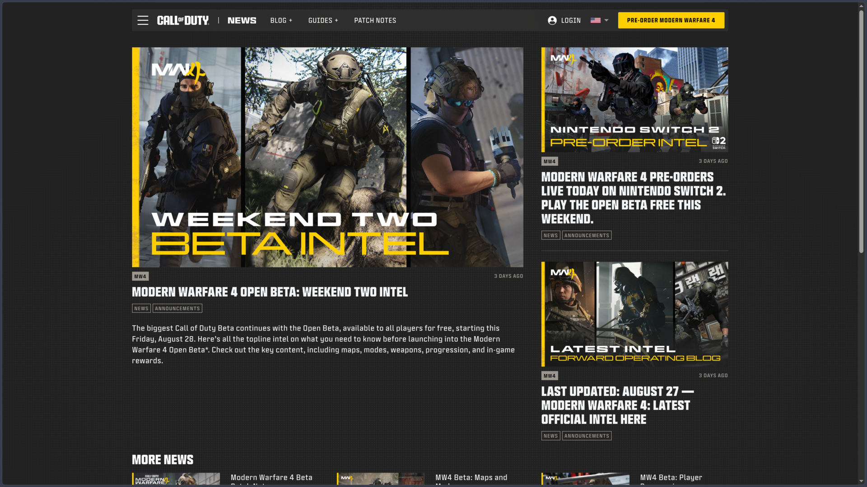Viewport: 867px width, 487px height.
Task: Click the MW4 tag under Latest Intel article
Action: click(550, 376)
